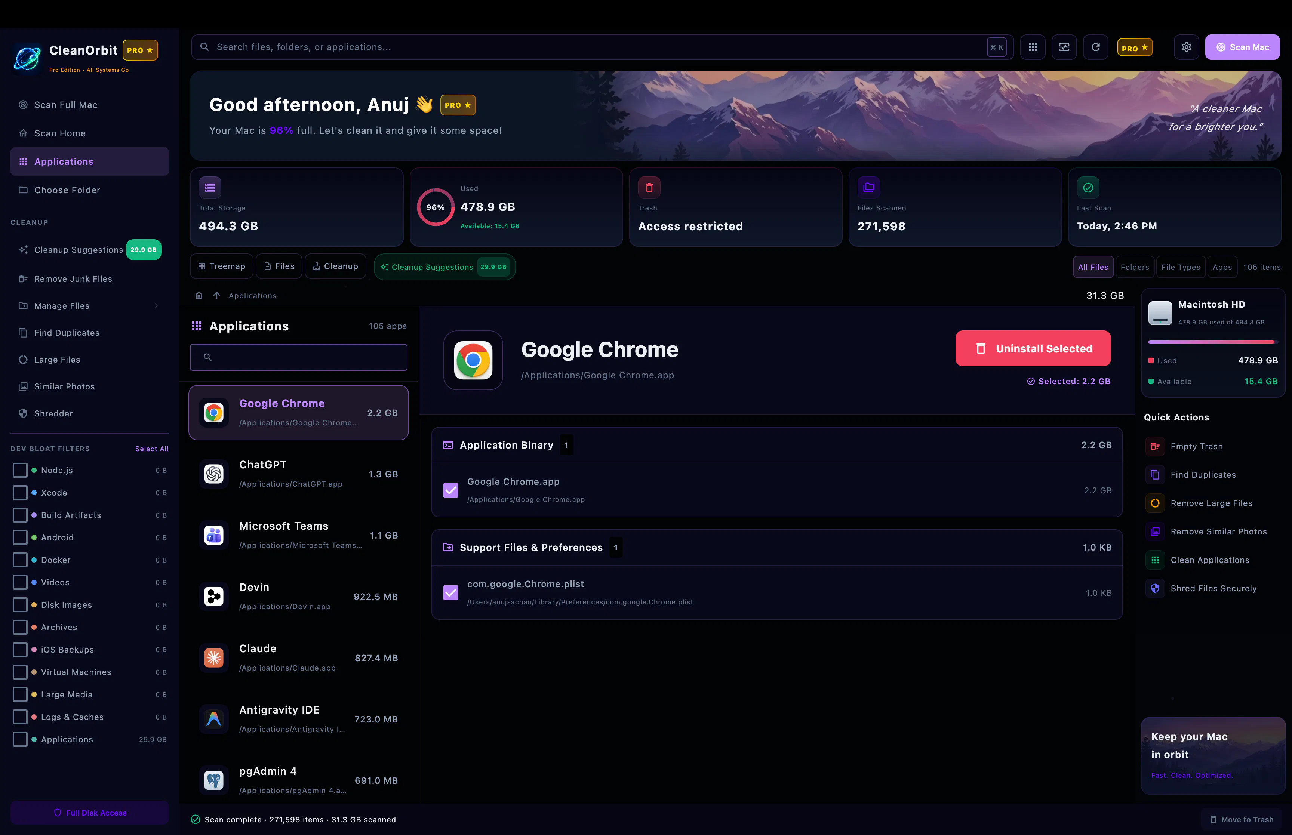1292x835 pixels.
Task: Toggle the Disk Images filter checkbox
Action: 20,604
